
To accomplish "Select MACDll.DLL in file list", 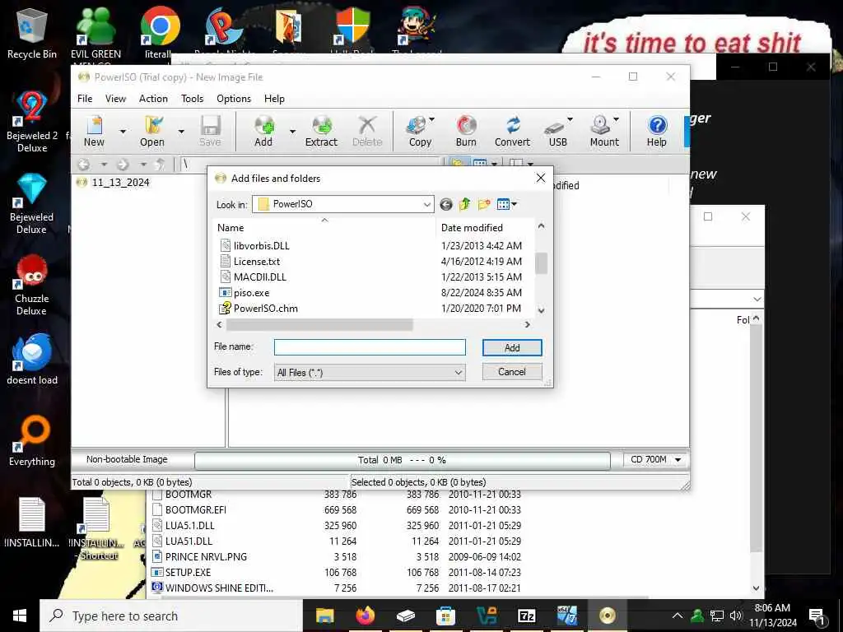I will [259, 276].
